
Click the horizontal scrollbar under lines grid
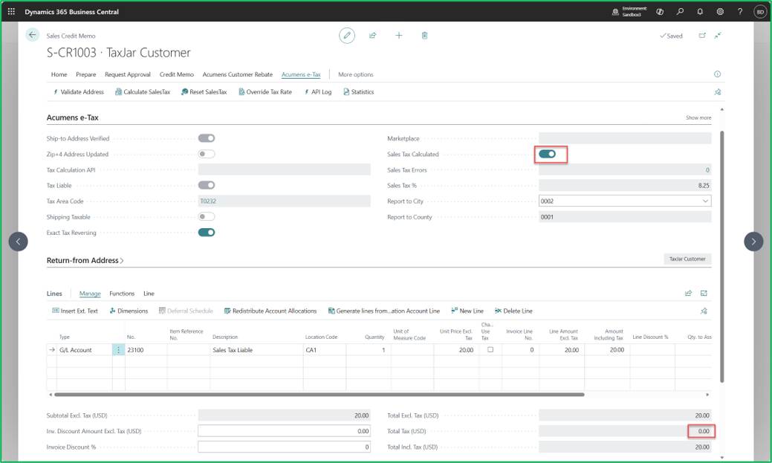tap(319, 395)
